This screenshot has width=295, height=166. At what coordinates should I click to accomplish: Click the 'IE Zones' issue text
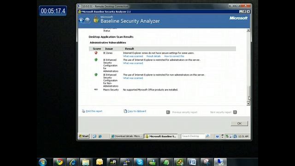108,53
